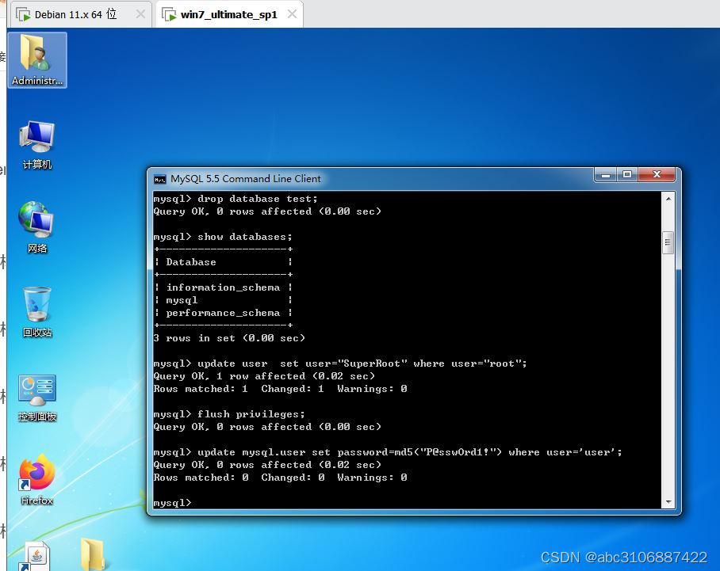
Task: Switch to the win7_ultimate_sp1 VM tab
Action: pos(228,15)
